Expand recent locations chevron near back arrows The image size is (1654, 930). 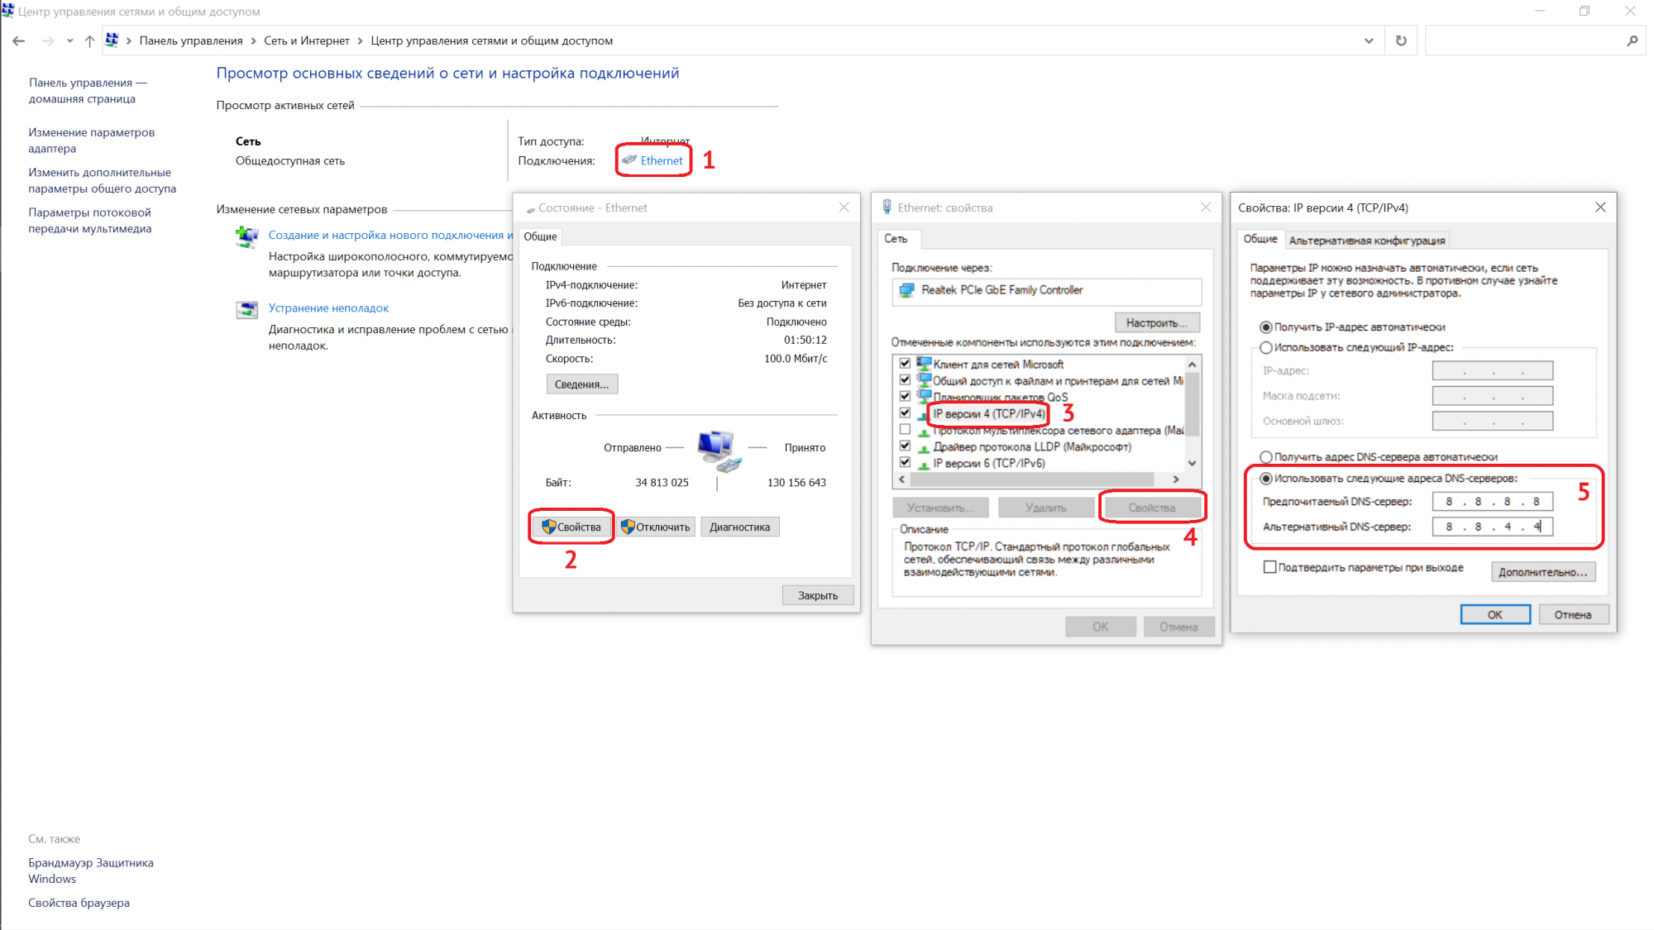pyautogui.click(x=69, y=41)
